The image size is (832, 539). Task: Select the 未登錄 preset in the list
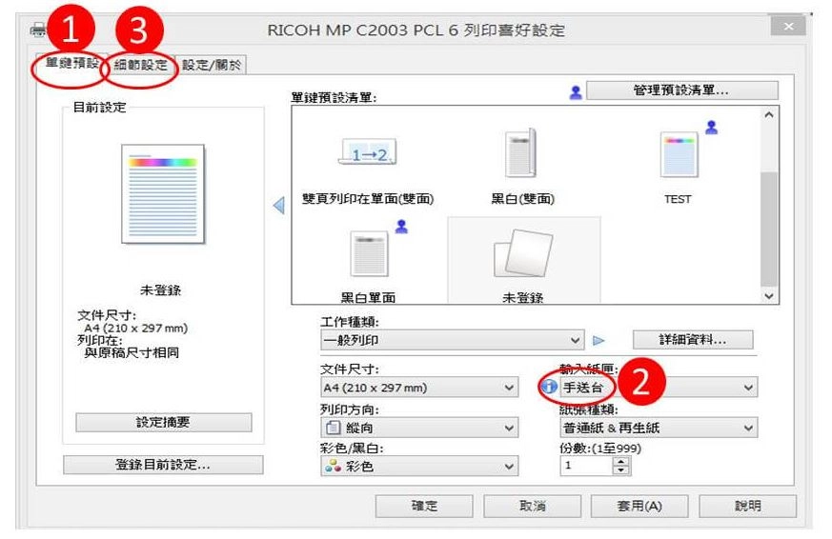(524, 260)
